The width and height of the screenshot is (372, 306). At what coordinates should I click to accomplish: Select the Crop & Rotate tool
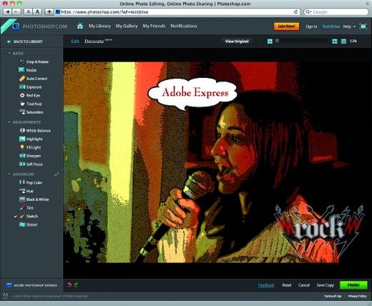click(34, 61)
